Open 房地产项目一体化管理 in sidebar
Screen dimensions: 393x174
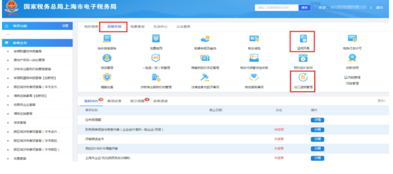coord(29,60)
